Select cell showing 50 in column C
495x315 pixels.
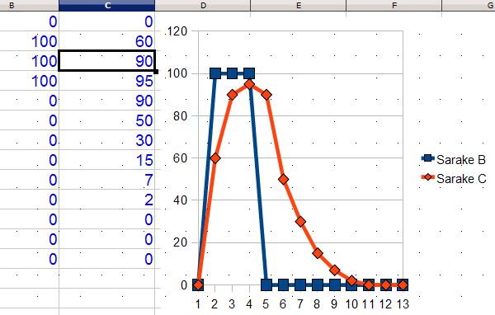pos(107,120)
